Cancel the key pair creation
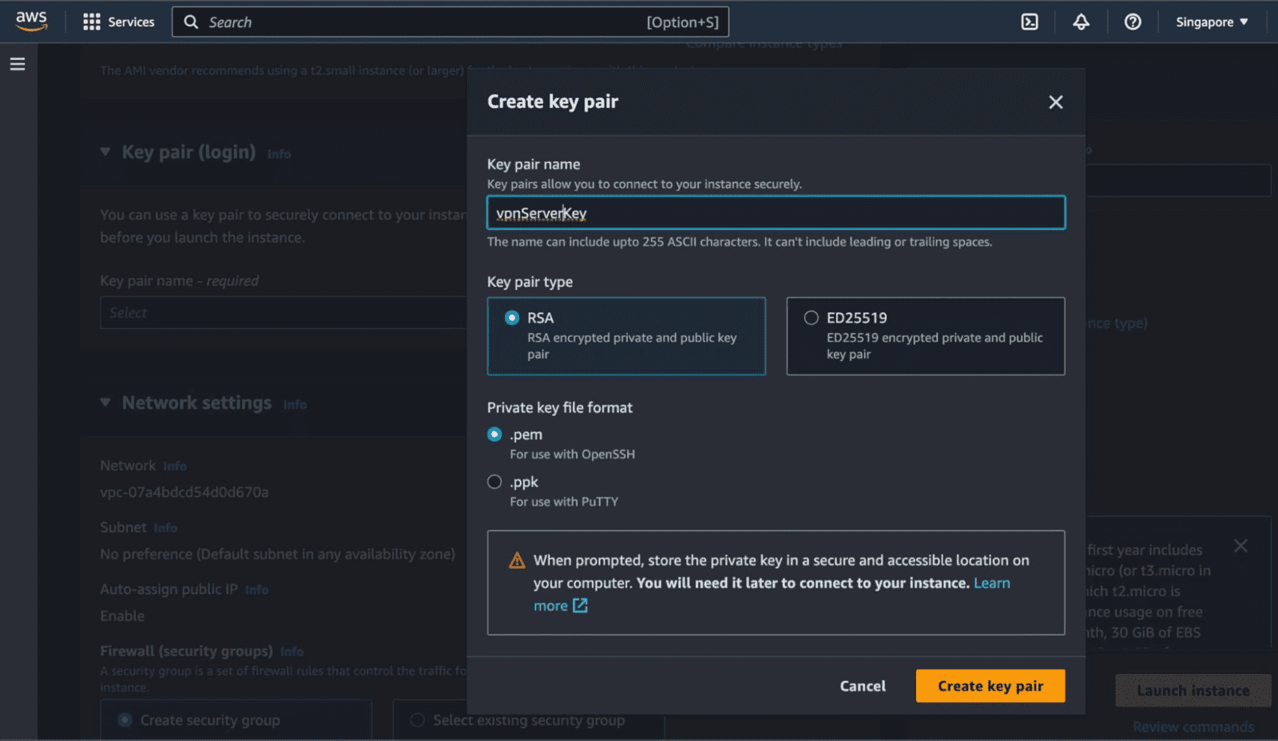This screenshot has width=1278, height=741. tap(863, 686)
